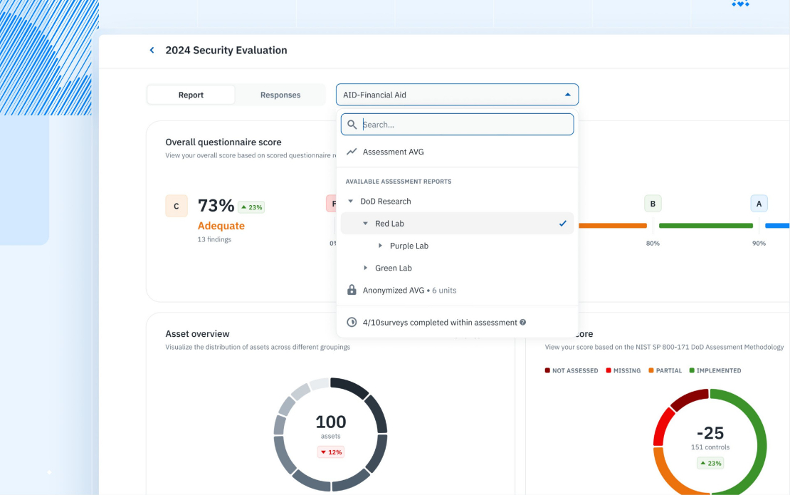
Task: Click the checkmark on Red Lab row
Action: click(562, 224)
